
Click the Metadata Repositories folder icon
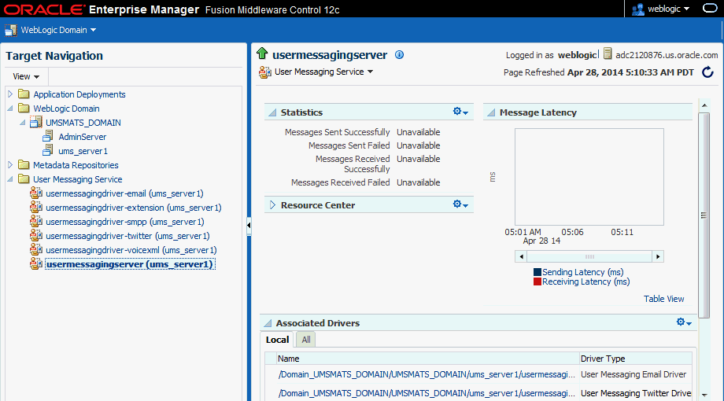[x=24, y=165]
